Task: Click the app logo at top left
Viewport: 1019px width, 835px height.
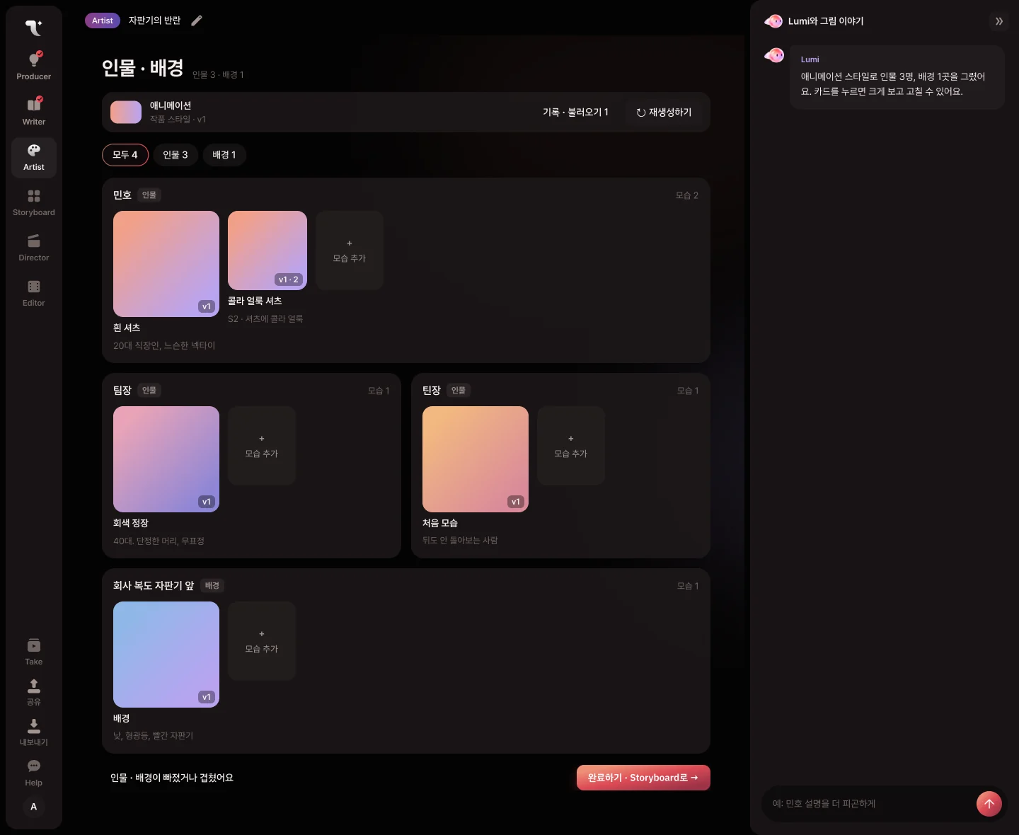Action: click(x=34, y=28)
